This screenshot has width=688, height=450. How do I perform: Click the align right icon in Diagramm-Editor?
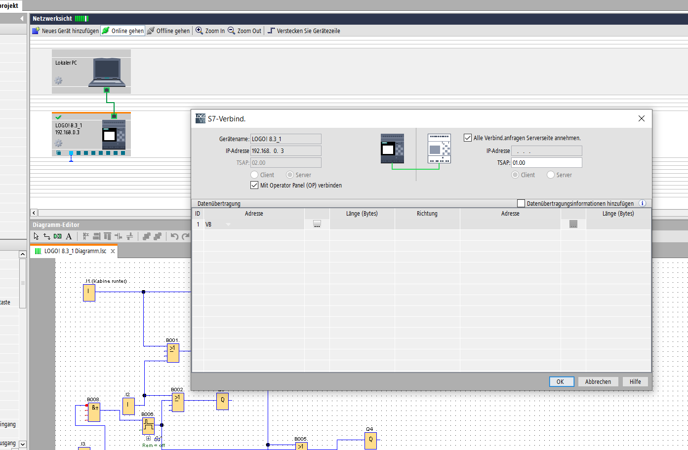coord(97,236)
